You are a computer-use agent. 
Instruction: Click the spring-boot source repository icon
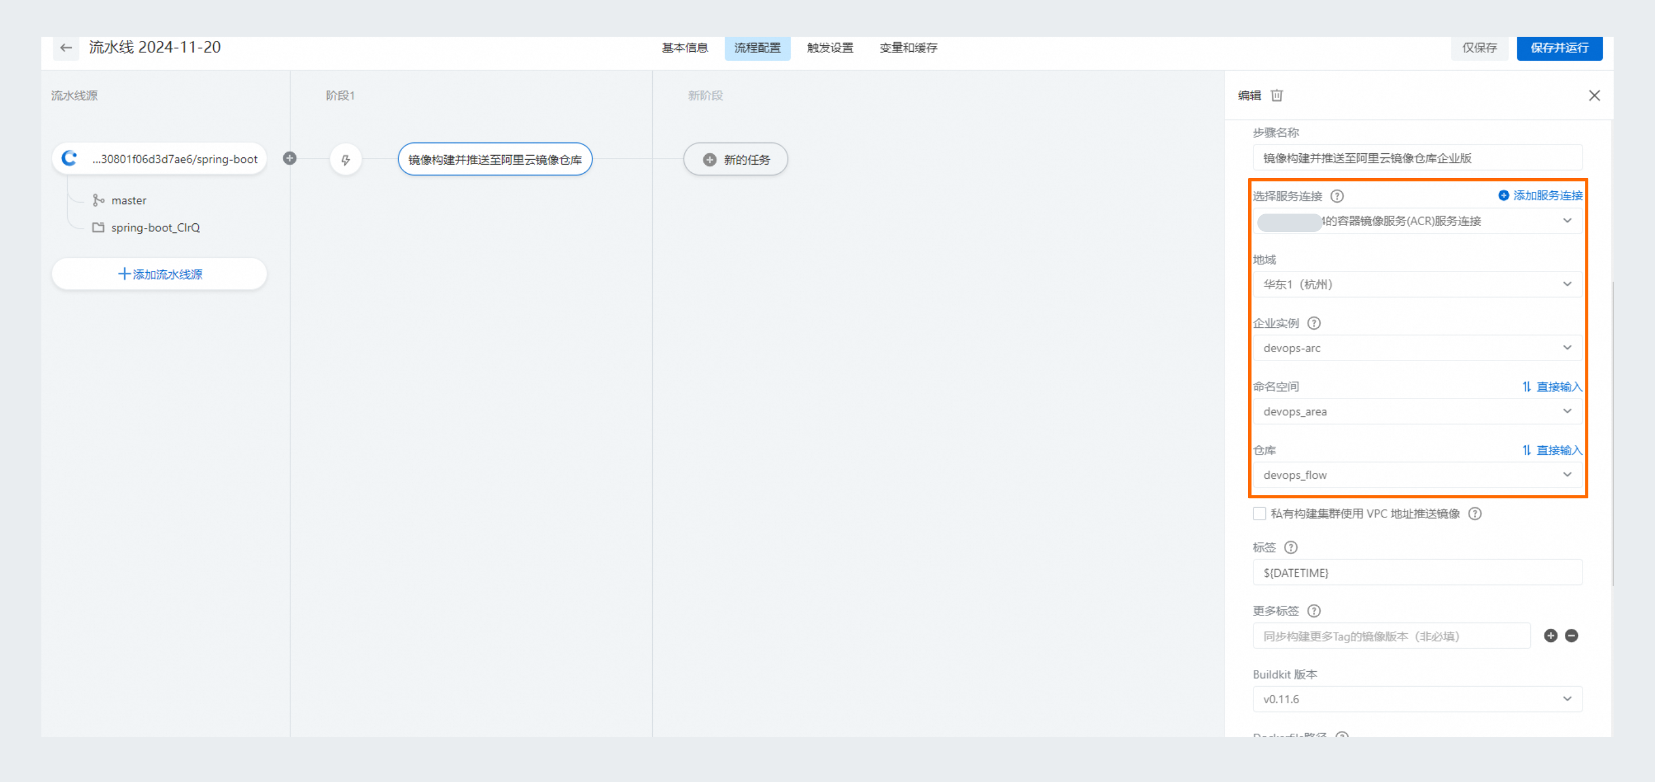click(70, 158)
